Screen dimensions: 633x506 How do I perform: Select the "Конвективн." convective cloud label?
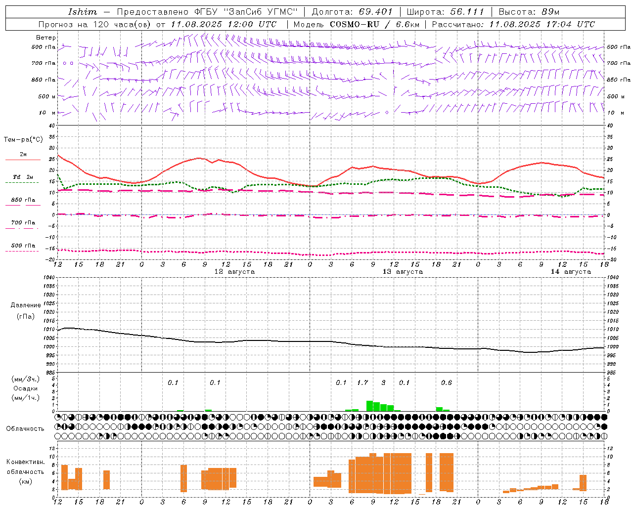coord(26,462)
